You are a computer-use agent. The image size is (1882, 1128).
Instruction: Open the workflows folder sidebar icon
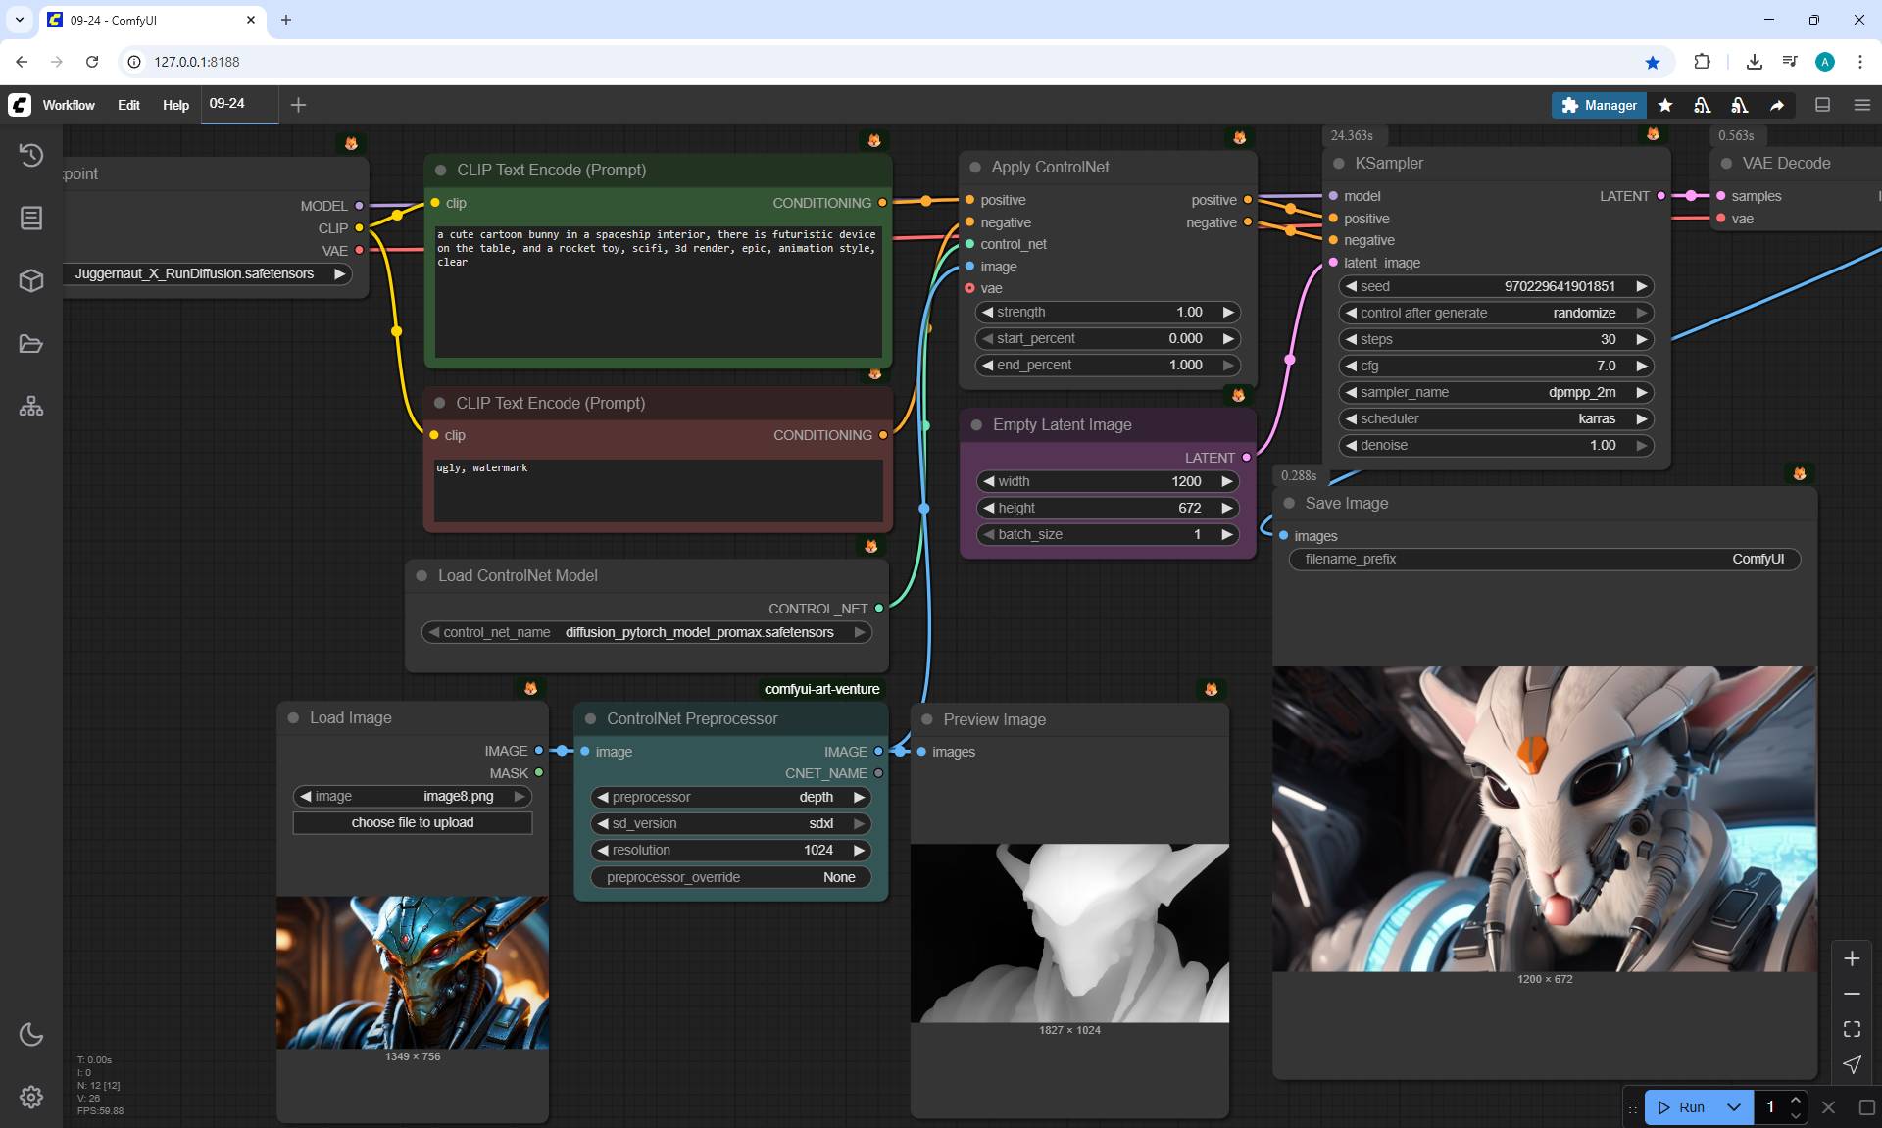tap(31, 344)
